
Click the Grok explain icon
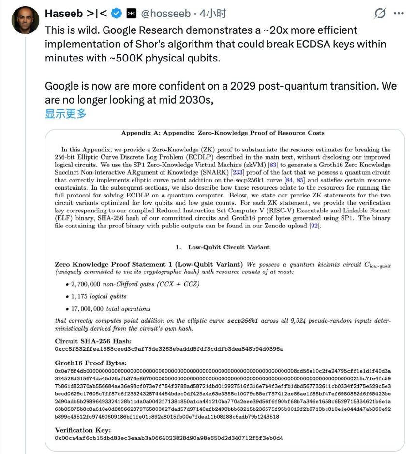tap(380, 14)
